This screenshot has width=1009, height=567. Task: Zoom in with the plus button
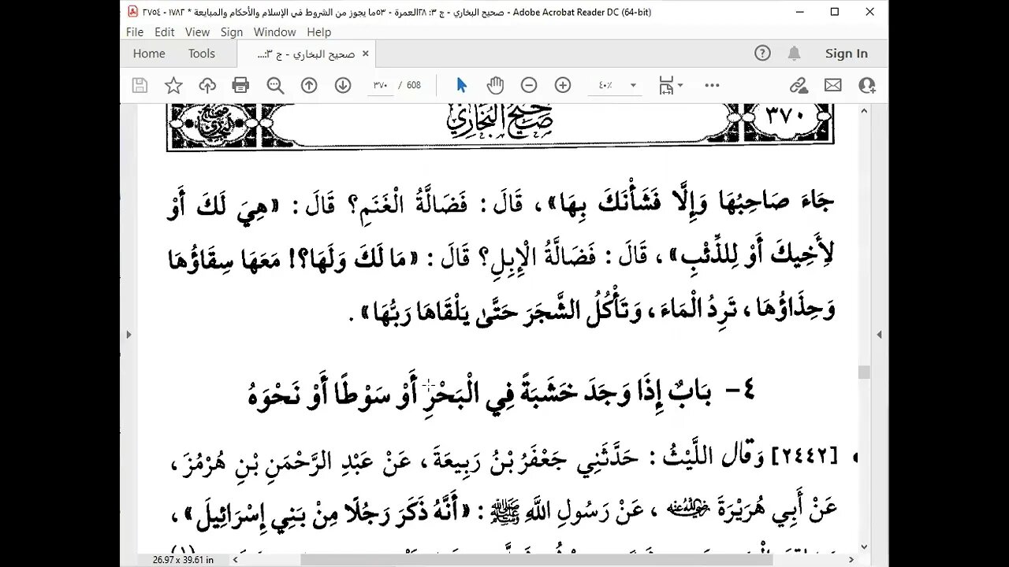(x=563, y=85)
